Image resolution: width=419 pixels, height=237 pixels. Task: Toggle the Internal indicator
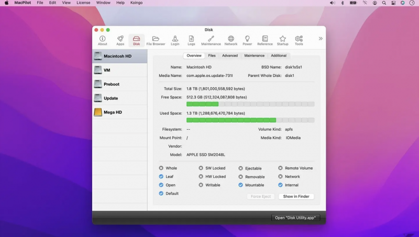(x=280, y=185)
